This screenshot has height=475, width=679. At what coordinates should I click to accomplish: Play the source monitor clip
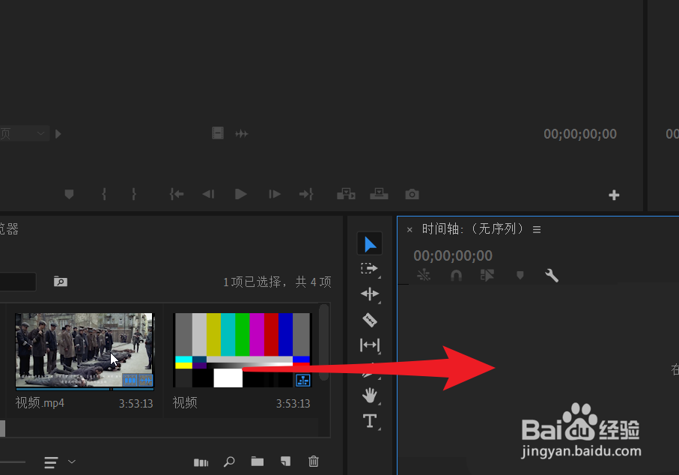pyautogui.click(x=241, y=194)
